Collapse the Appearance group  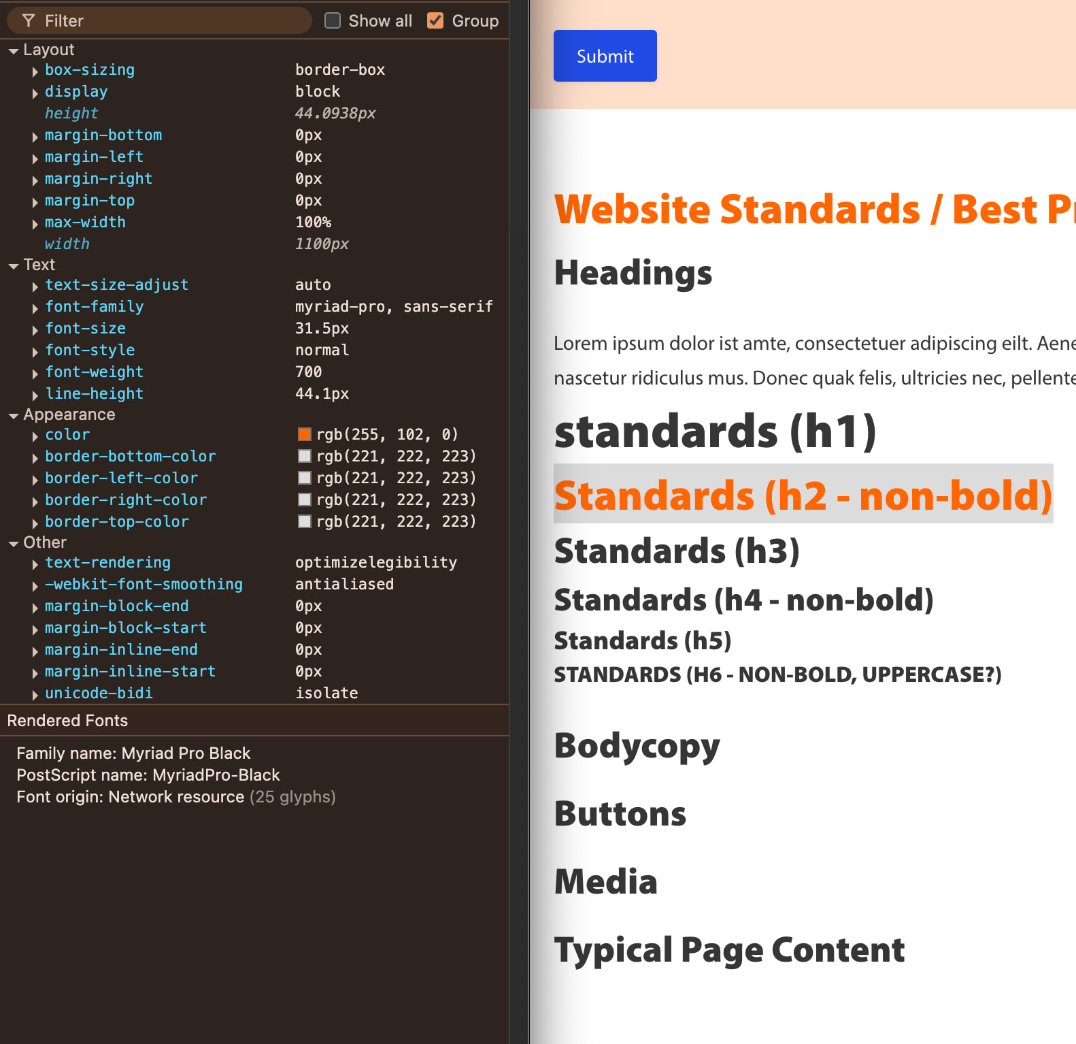coord(14,415)
